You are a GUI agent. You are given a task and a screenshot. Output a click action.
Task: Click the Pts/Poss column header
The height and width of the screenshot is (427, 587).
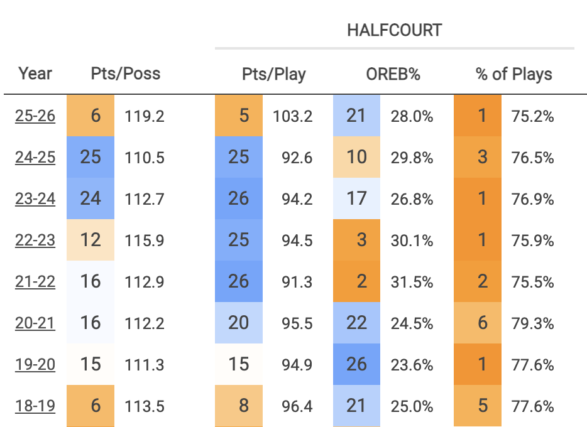point(126,73)
